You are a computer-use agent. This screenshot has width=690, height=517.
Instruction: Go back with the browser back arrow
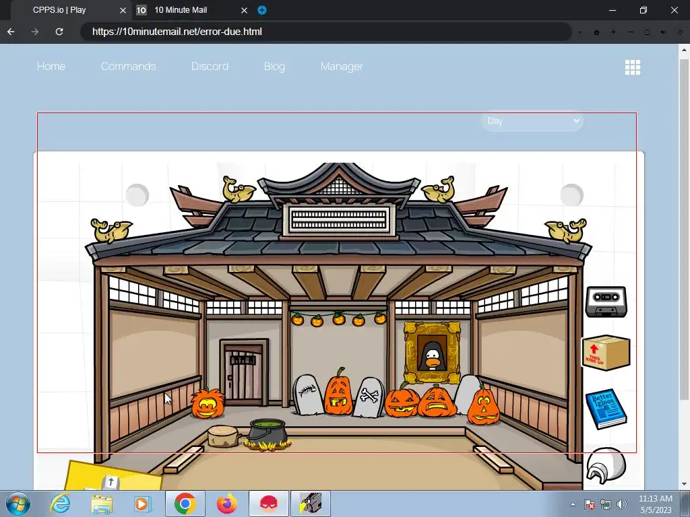[x=11, y=32]
